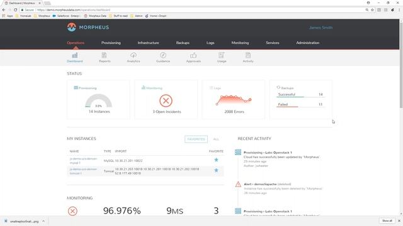The image size is (403, 226).
Task: Show All instances
Action: click(216, 139)
